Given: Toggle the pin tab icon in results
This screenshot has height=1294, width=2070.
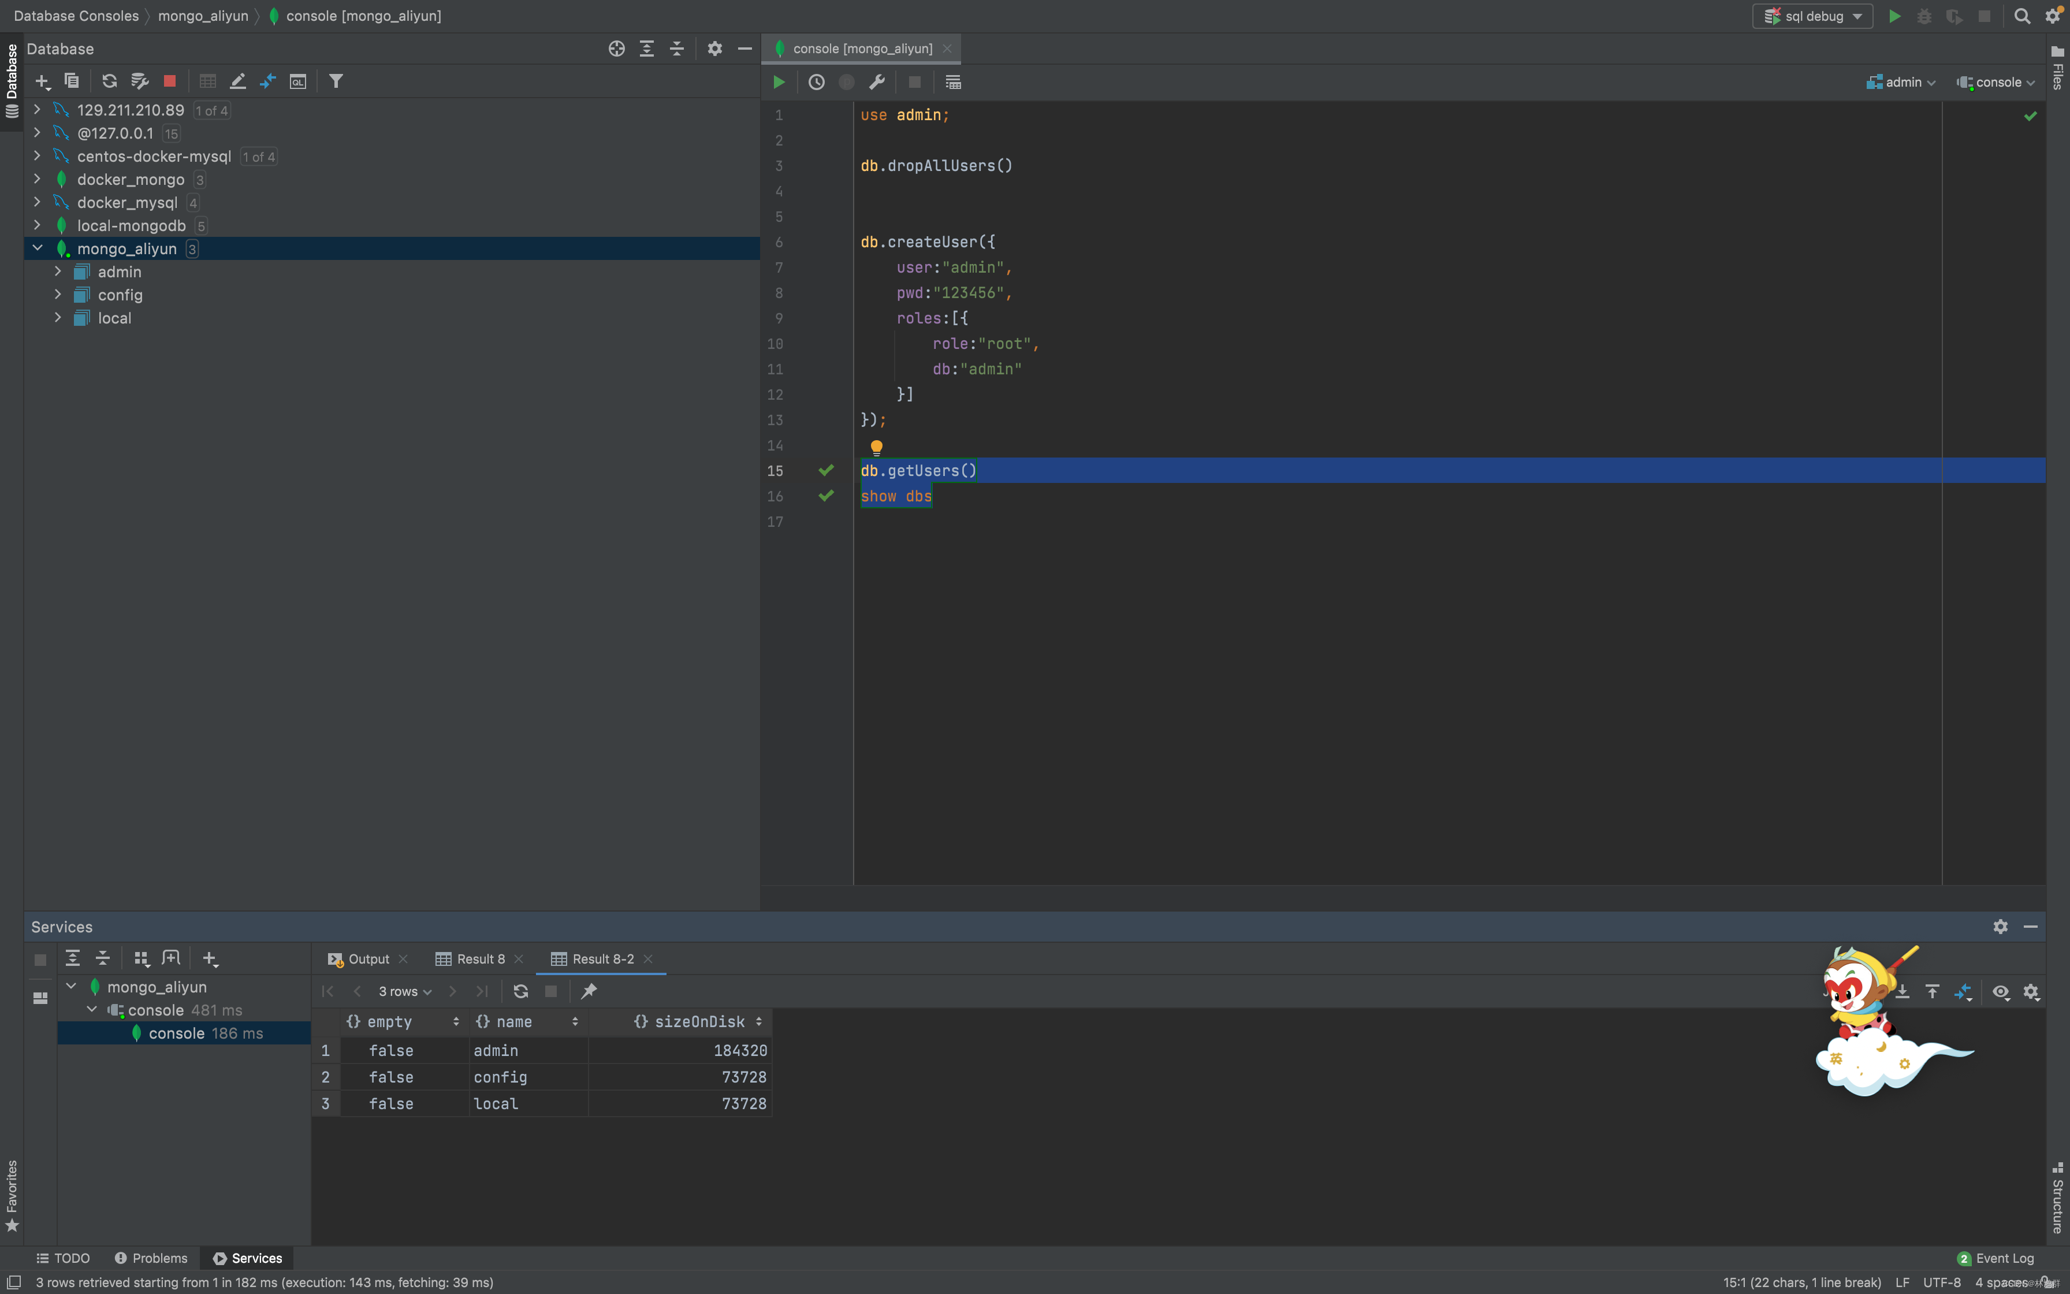Looking at the screenshot, I should click(x=589, y=991).
